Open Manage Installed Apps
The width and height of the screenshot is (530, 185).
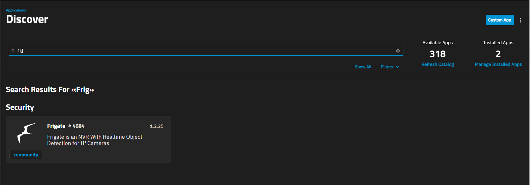pos(498,64)
